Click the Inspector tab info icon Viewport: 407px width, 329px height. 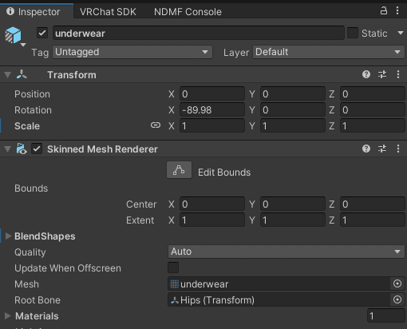pos(10,11)
